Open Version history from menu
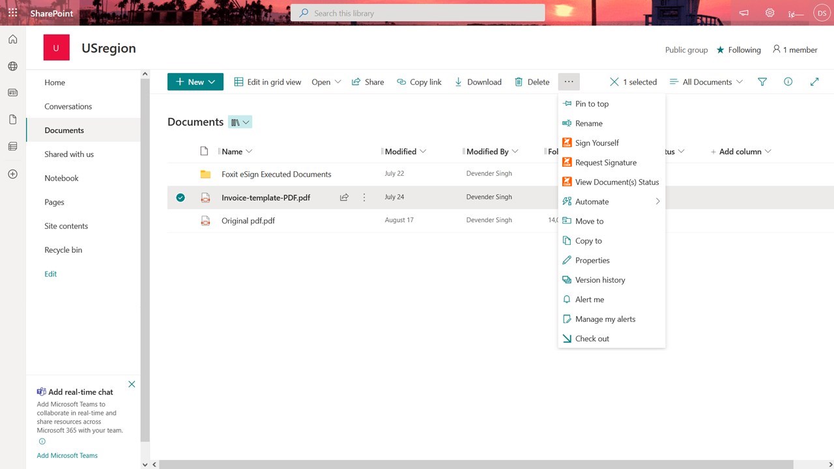 pyautogui.click(x=612, y=279)
